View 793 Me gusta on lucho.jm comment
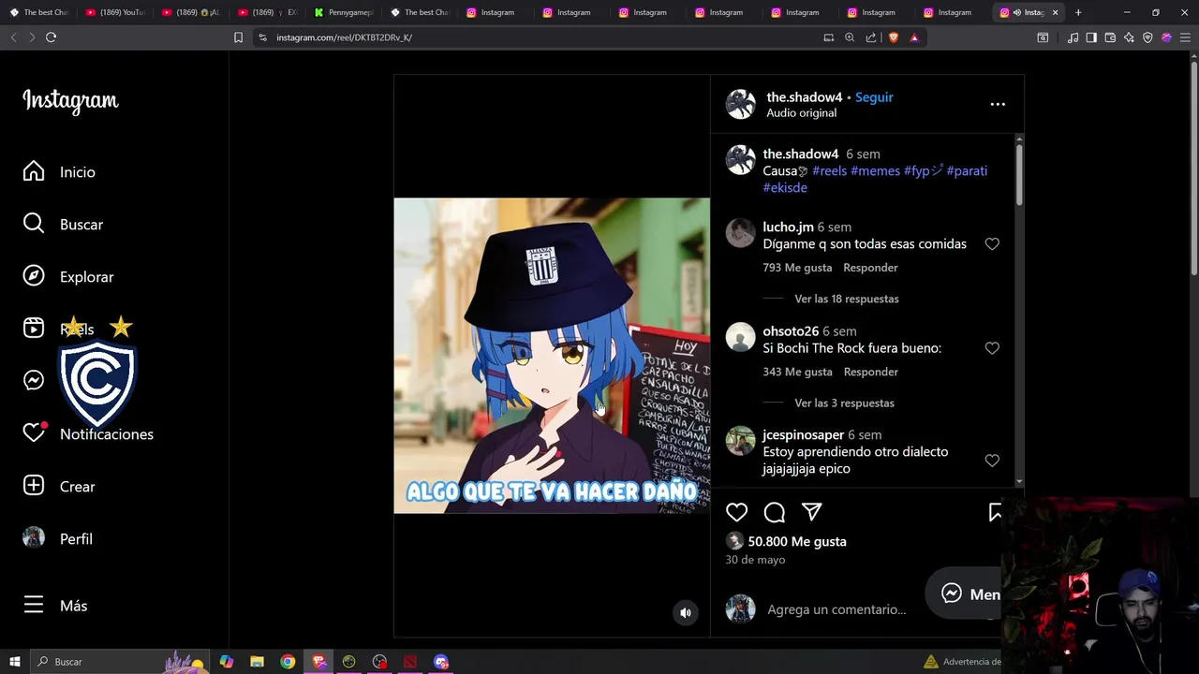This screenshot has height=674, width=1199. click(797, 268)
